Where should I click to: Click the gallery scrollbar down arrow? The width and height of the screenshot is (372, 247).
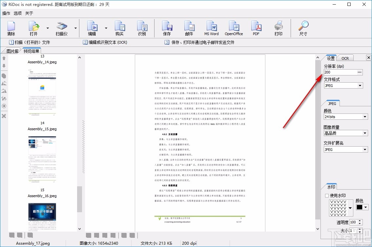point(80,229)
